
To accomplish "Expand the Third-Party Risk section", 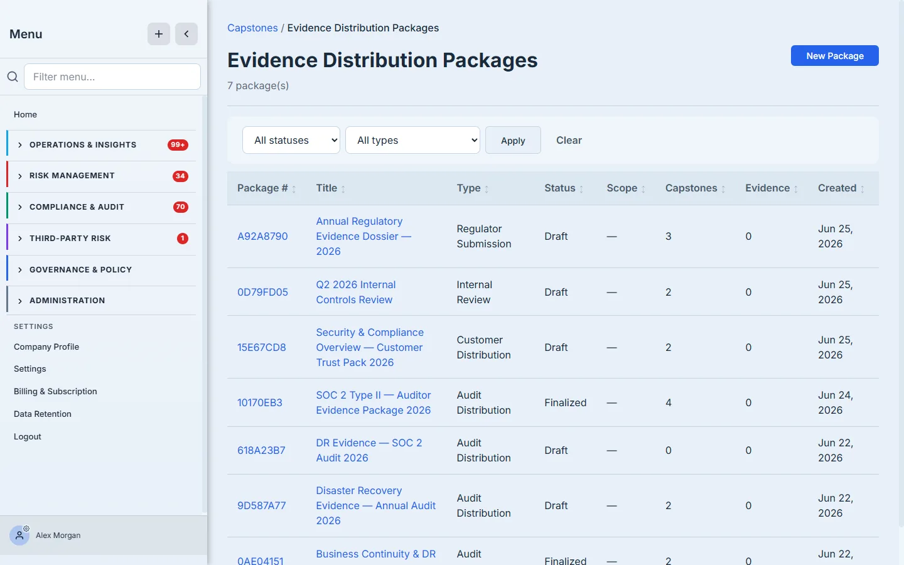I will pyautogui.click(x=101, y=239).
